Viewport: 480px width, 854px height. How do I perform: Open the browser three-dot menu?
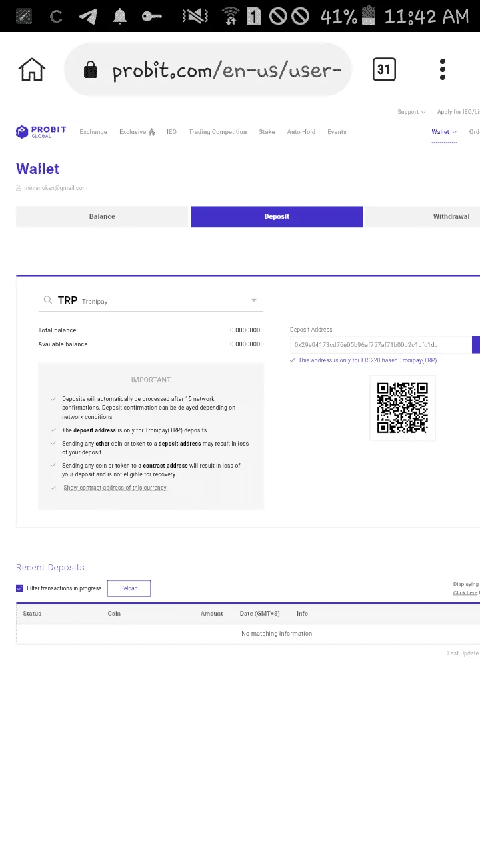[x=443, y=69]
